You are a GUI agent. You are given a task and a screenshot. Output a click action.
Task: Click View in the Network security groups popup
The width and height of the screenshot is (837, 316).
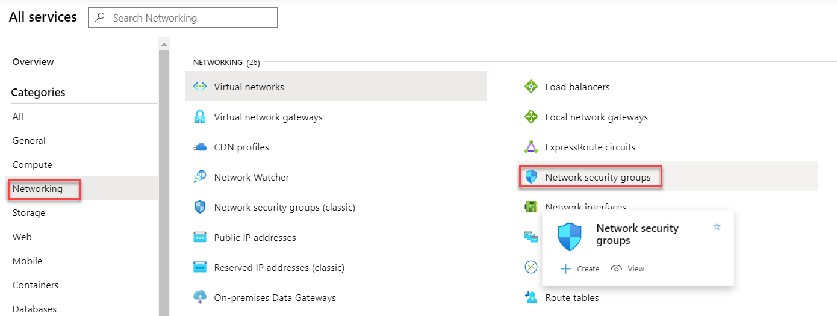(627, 269)
